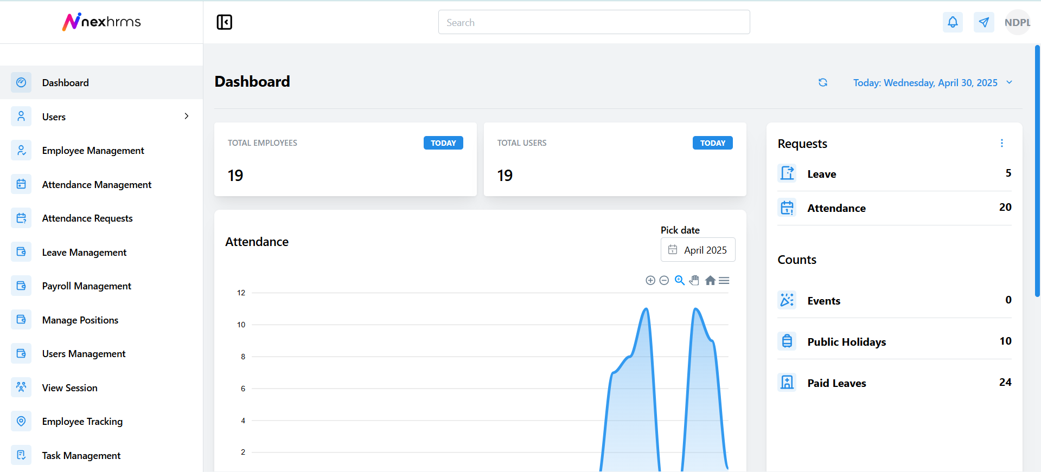Open Attendance requests row
Viewport: 1041px width, 472px height.
click(895, 208)
